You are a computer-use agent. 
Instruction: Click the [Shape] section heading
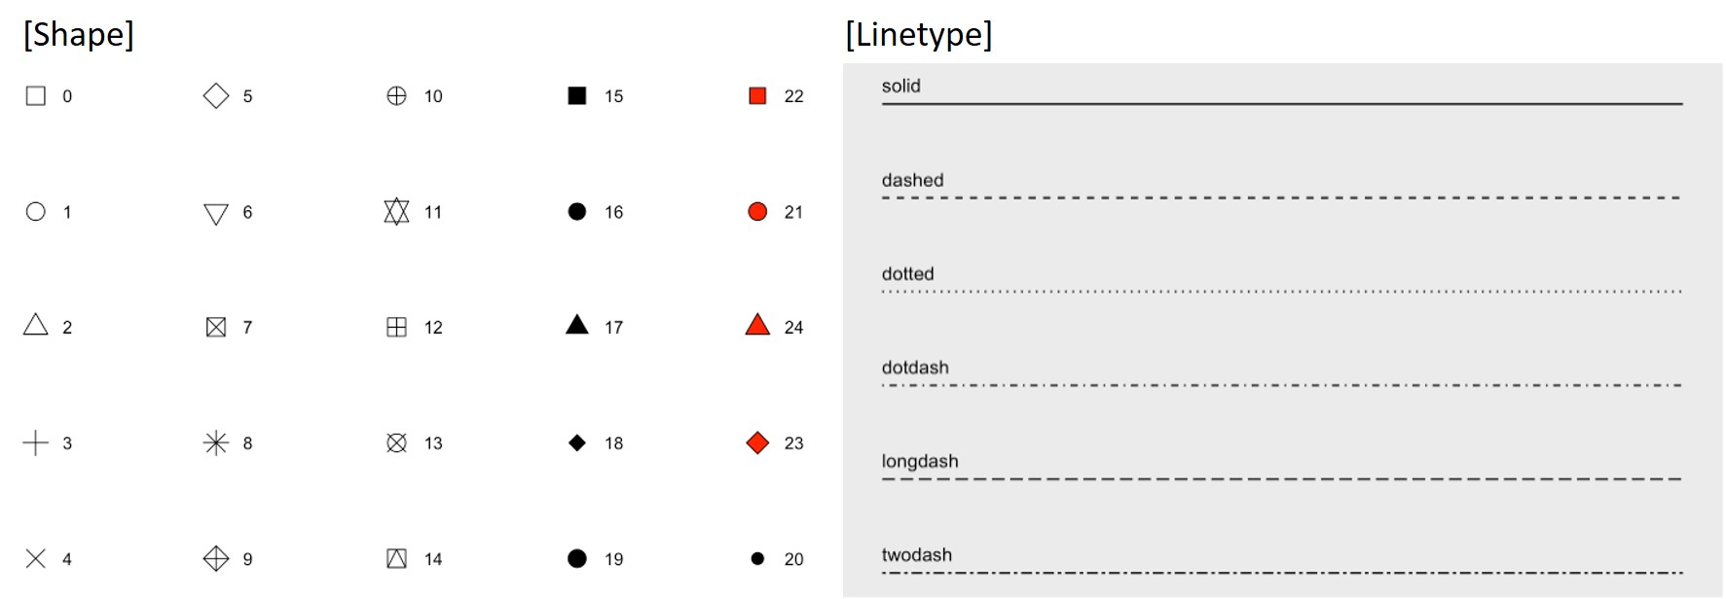tap(79, 34)
